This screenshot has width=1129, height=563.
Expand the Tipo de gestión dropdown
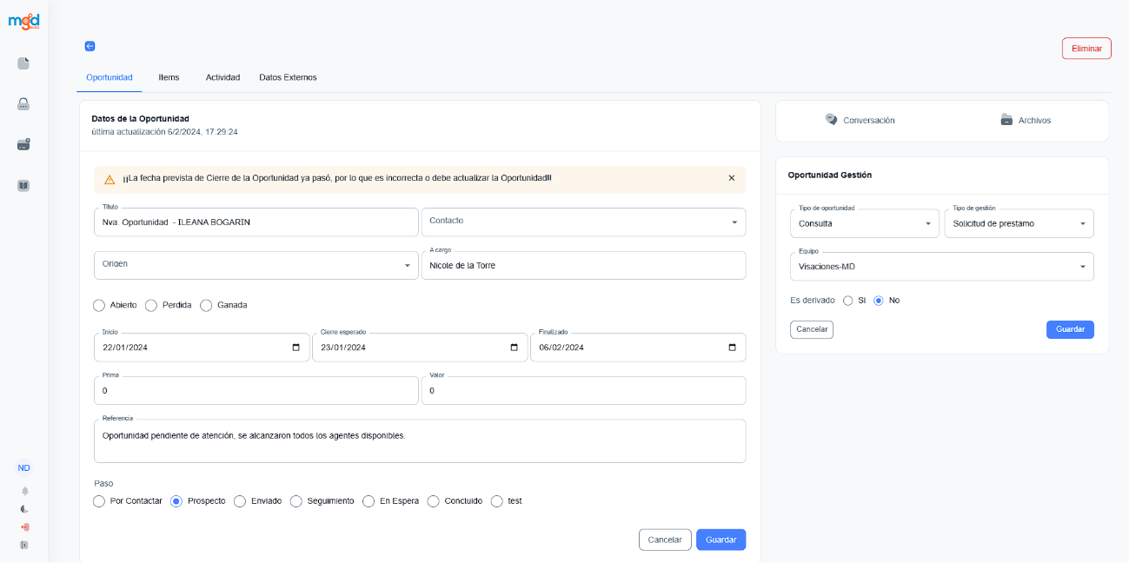[1019, 224]
